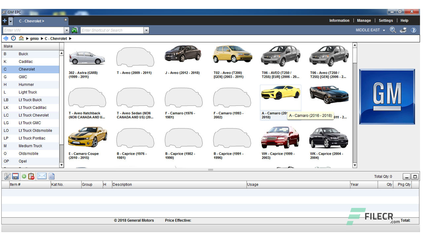Open F - Camaro (1976 - 1981) model
This screenshot has width=423, height=238.
coord(184,98)
